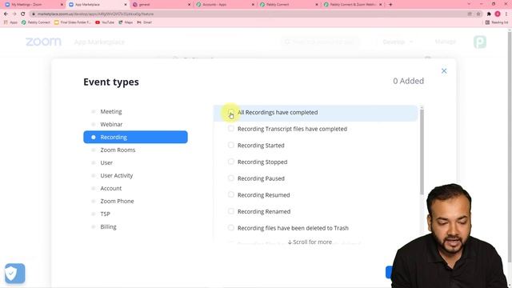Open a new browser tab

pyautogui.click(x=390, y=5)
